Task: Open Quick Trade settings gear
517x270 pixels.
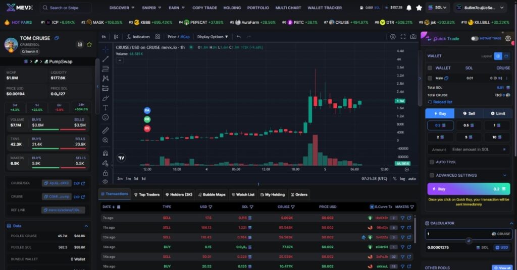Action: 508,38
